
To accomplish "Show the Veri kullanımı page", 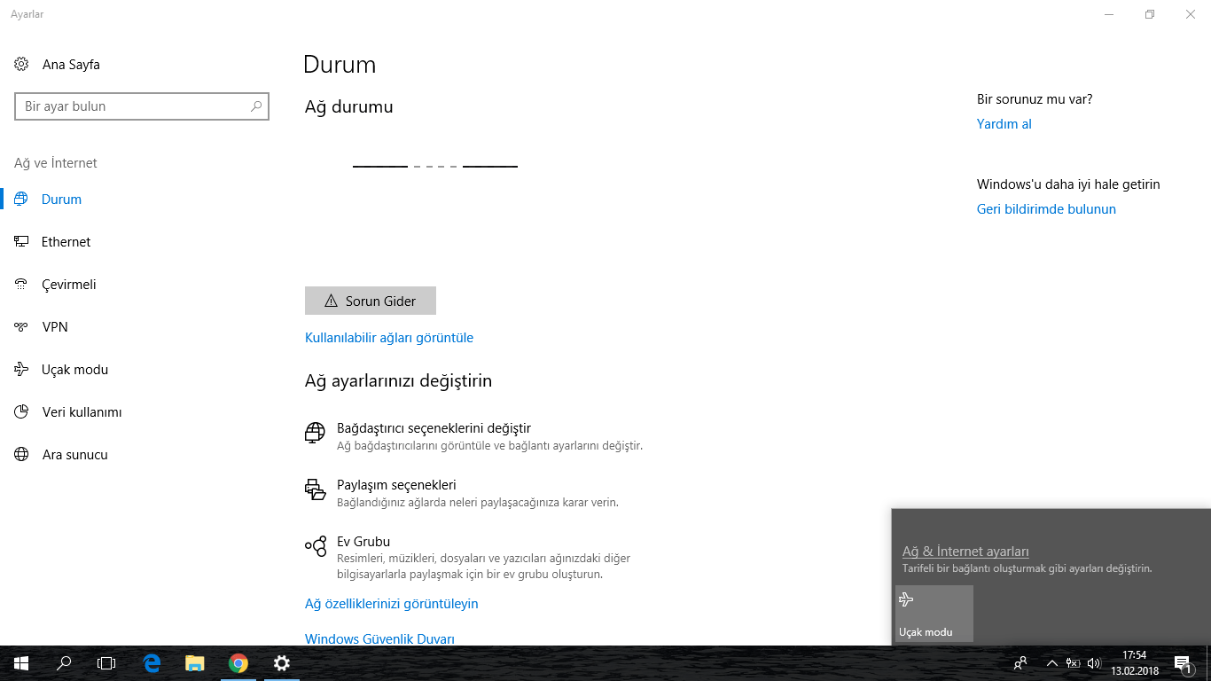I will 81,412.
